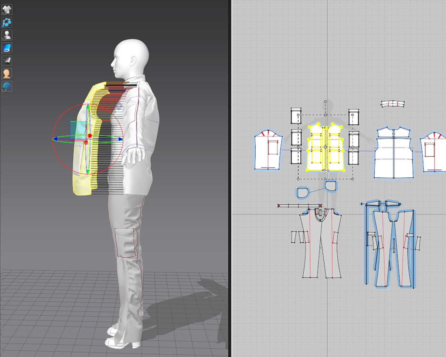The image size is (446, 357).
Task: Click the gray fabric texture surface icon
Action: point(7,60)
